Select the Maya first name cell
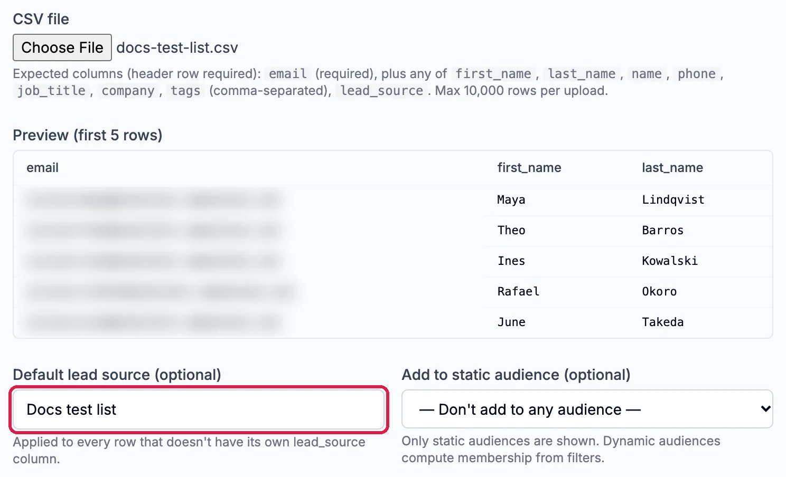Viewport: 786px width, 477px height. coord(511,199)
